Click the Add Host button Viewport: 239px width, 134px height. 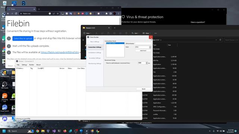(x=143, y=51)
